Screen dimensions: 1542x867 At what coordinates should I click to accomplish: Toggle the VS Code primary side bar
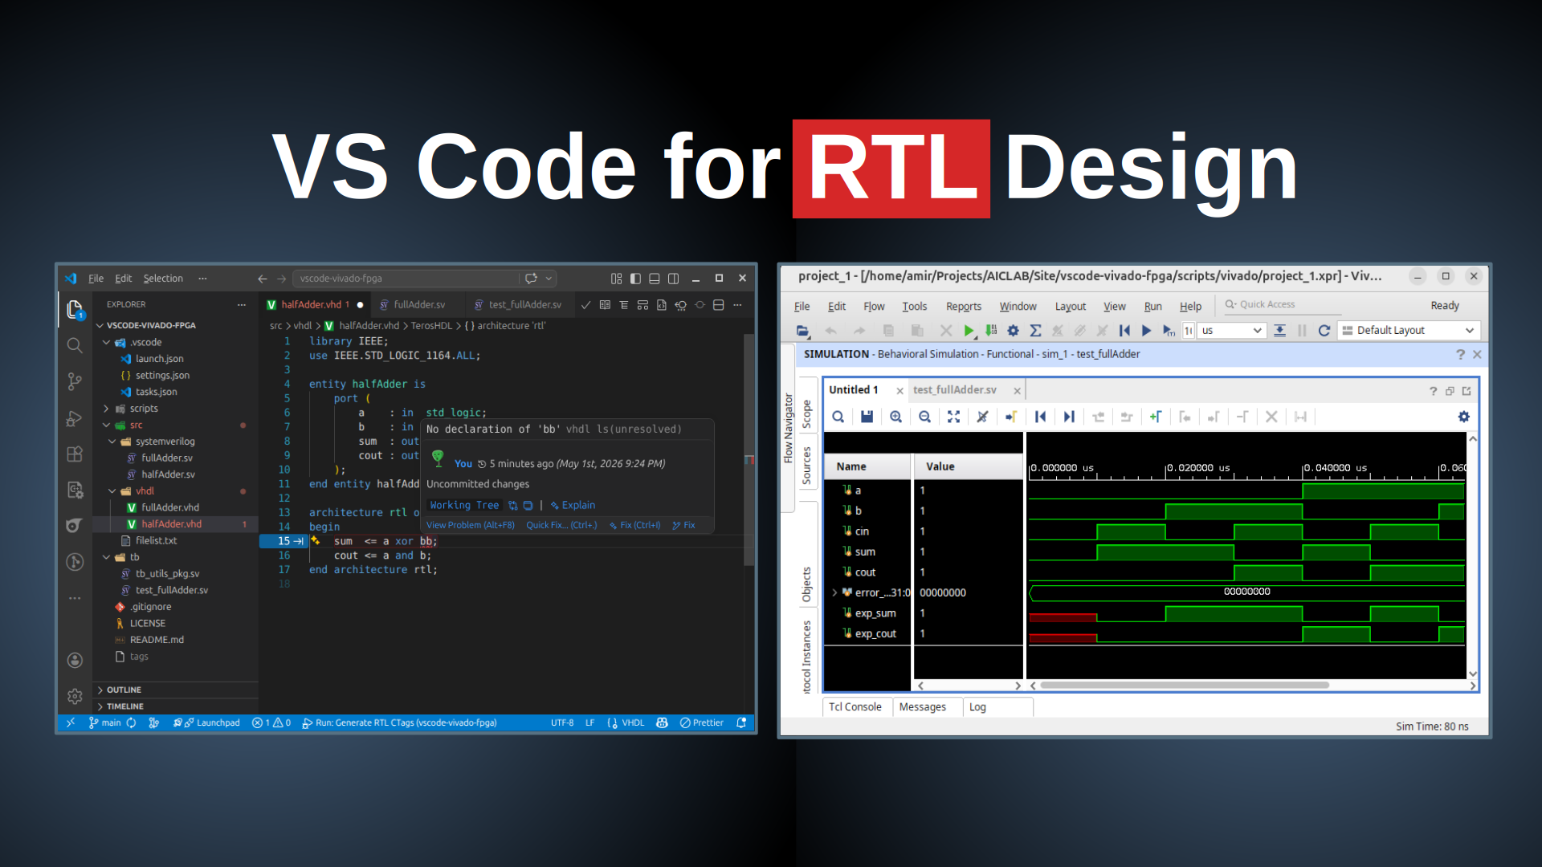[635, 279]
